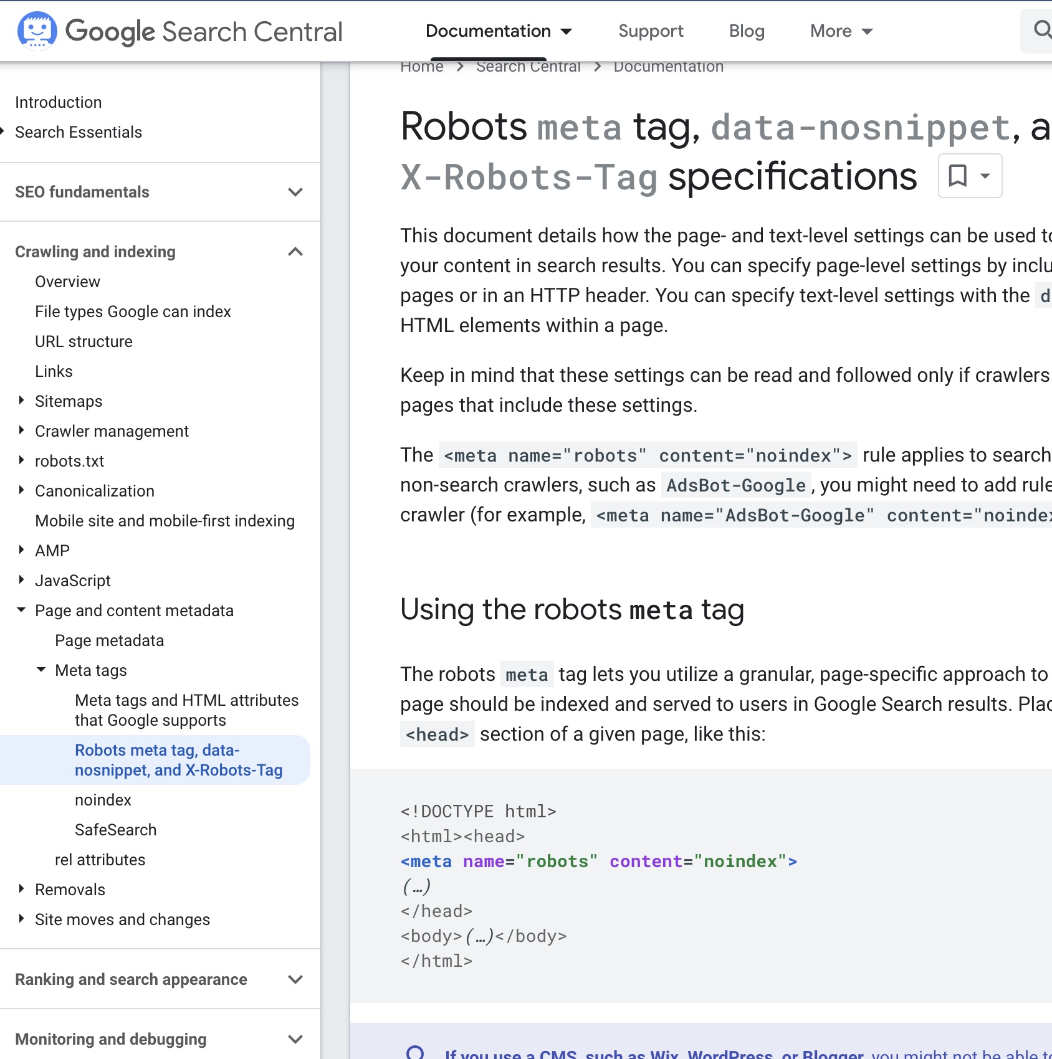Collapse Page and content metadata arrow
The height and width of the screenshot is (1059, 1052).
(21, 610)
